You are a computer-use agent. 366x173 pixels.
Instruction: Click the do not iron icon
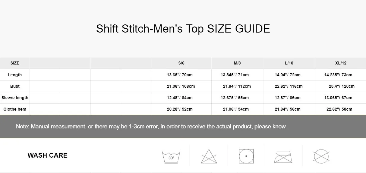(283, 156)
